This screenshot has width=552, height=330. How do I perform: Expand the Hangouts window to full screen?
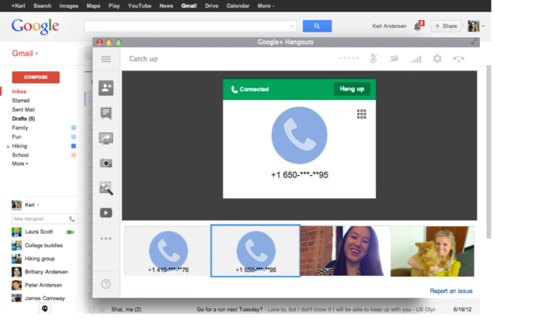pos(474,42)
